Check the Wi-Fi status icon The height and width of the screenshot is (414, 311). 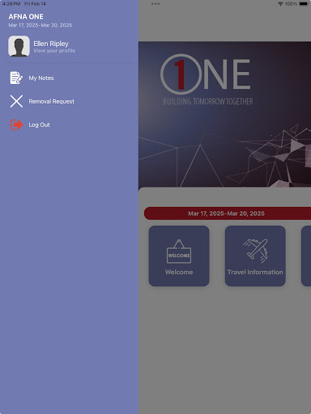(280, 4)
